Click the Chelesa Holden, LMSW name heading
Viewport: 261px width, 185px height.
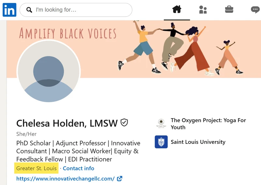(67, 123)
